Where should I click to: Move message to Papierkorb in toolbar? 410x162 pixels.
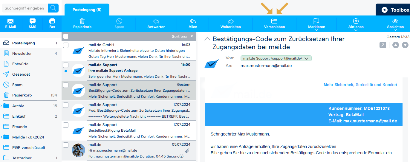(82, 23)
